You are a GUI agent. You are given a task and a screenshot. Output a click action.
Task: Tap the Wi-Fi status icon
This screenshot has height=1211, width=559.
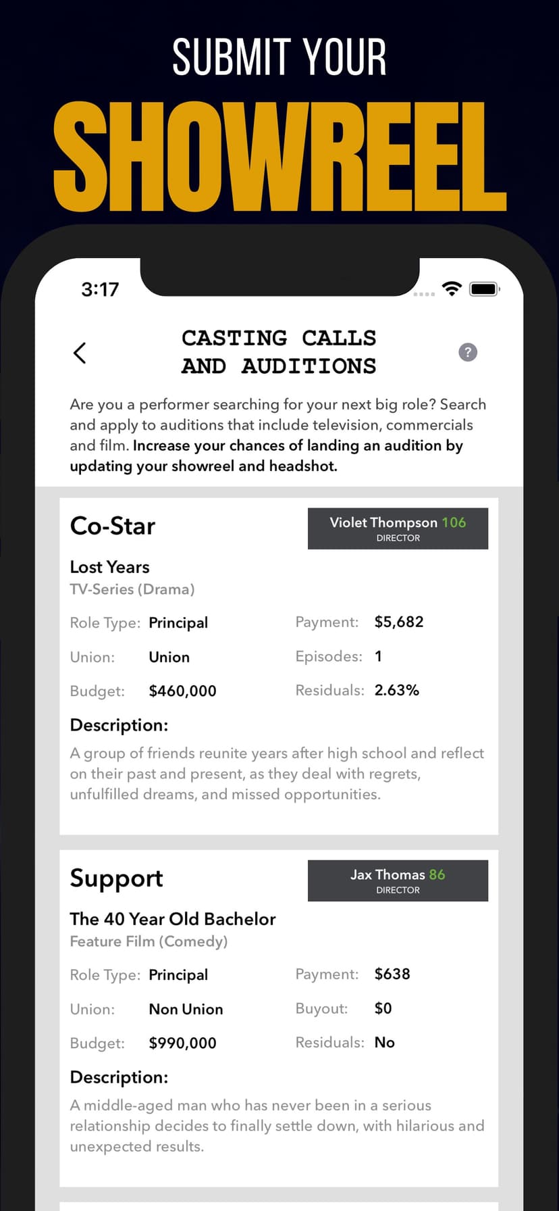tap(452, 289)
